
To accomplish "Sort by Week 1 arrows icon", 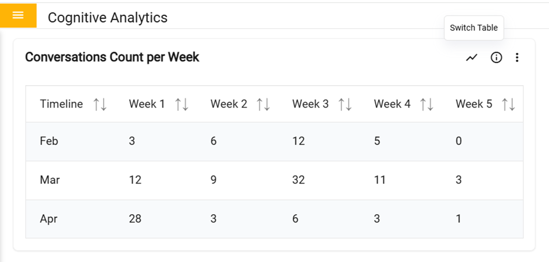I will coord(182,104).
